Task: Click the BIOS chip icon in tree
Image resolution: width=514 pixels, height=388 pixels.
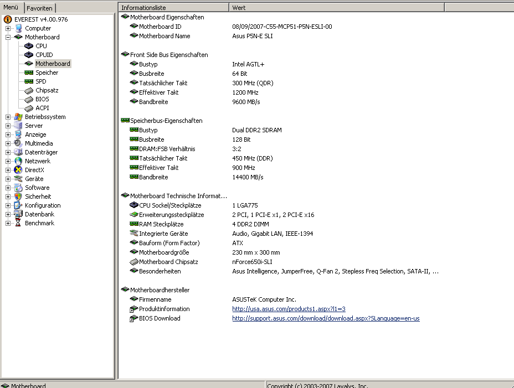Action: pyautogui.click(x=29, y=99)
